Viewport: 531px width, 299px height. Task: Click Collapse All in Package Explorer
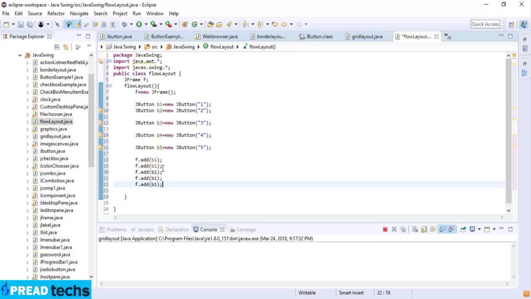click(x=57, y=47)
